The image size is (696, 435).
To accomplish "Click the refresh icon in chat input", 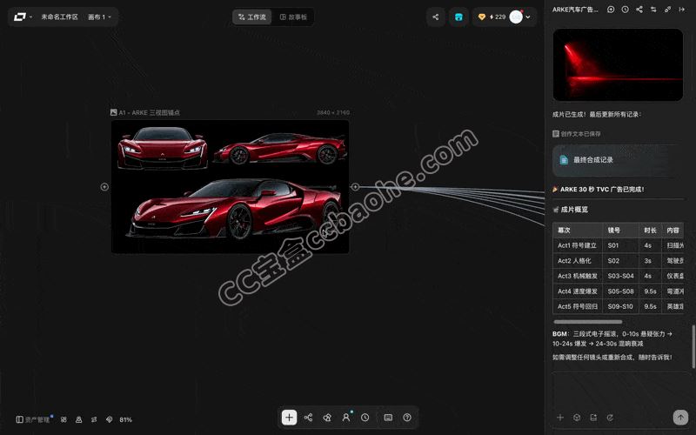I will pyautogui.click(x=610, y=418).
